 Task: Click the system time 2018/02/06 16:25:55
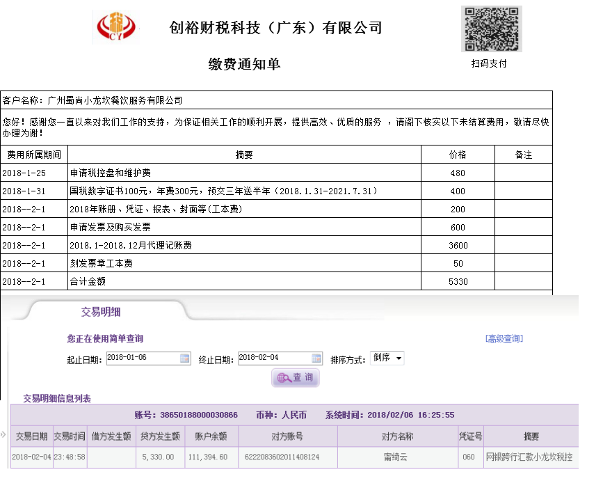point(411,415)
